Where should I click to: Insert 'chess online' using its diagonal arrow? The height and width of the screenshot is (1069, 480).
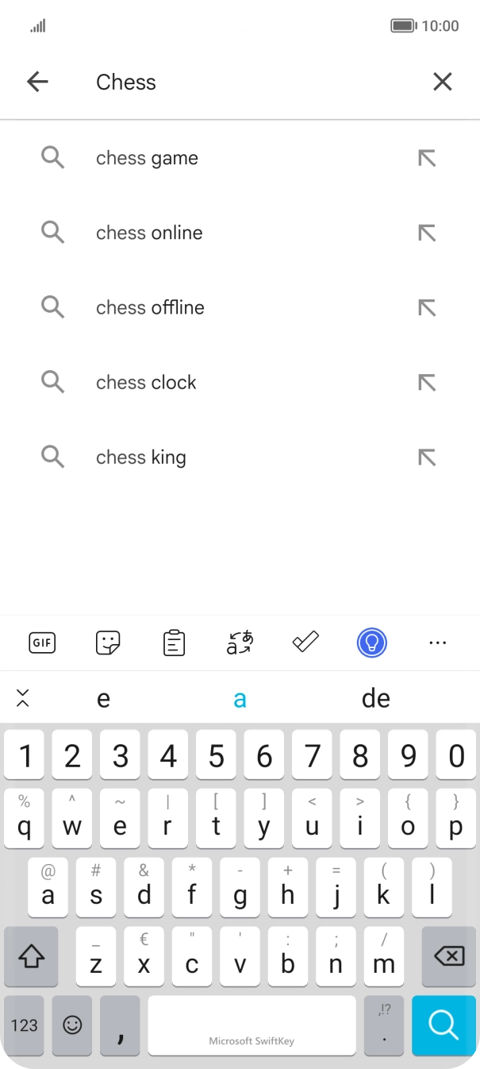tap(427, 232)
